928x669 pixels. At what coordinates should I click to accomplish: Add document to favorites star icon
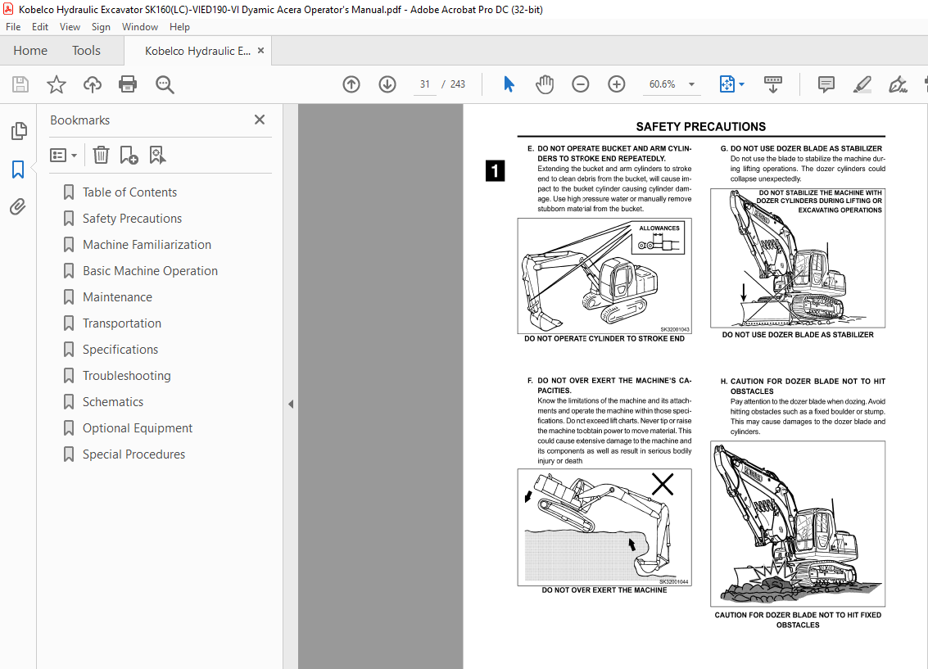(x=57, y=84)
